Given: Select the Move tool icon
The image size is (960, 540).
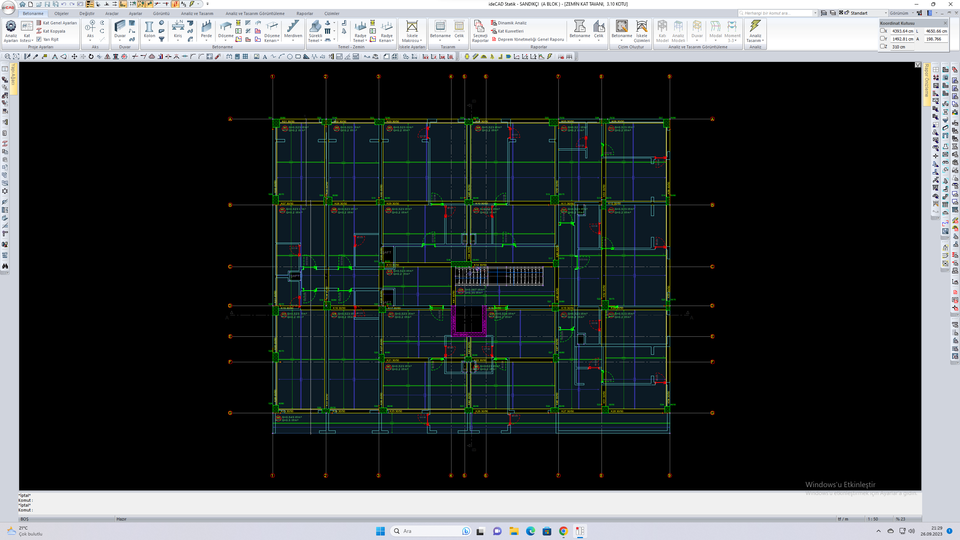Looking at the screenshot, I should pos(74,57).
